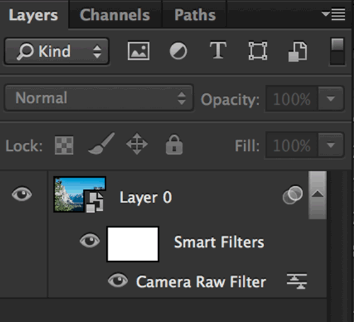Switch to the Channels tab
Screen dimensions: 354x322
115,15
